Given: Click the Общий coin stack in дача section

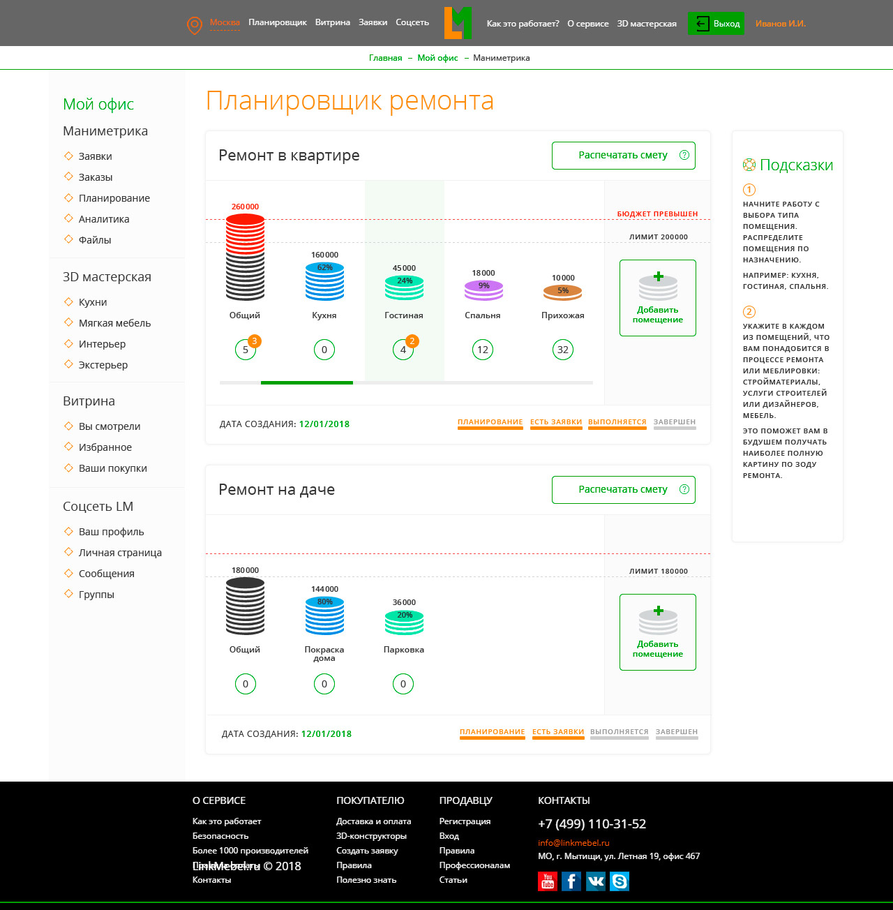Looking at the screenshot, I should coord(245,606).
